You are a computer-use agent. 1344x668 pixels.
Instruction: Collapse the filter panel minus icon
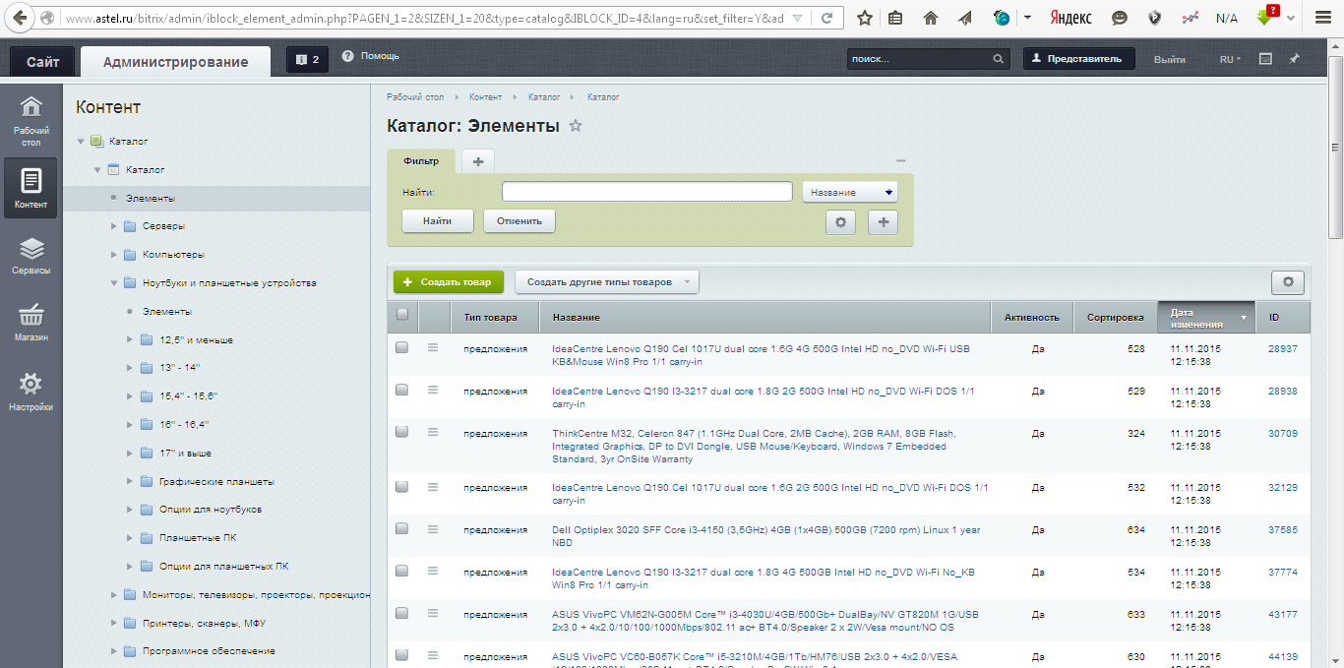901,160
